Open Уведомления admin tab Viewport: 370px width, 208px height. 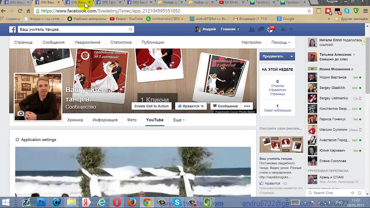coord(87,42)
